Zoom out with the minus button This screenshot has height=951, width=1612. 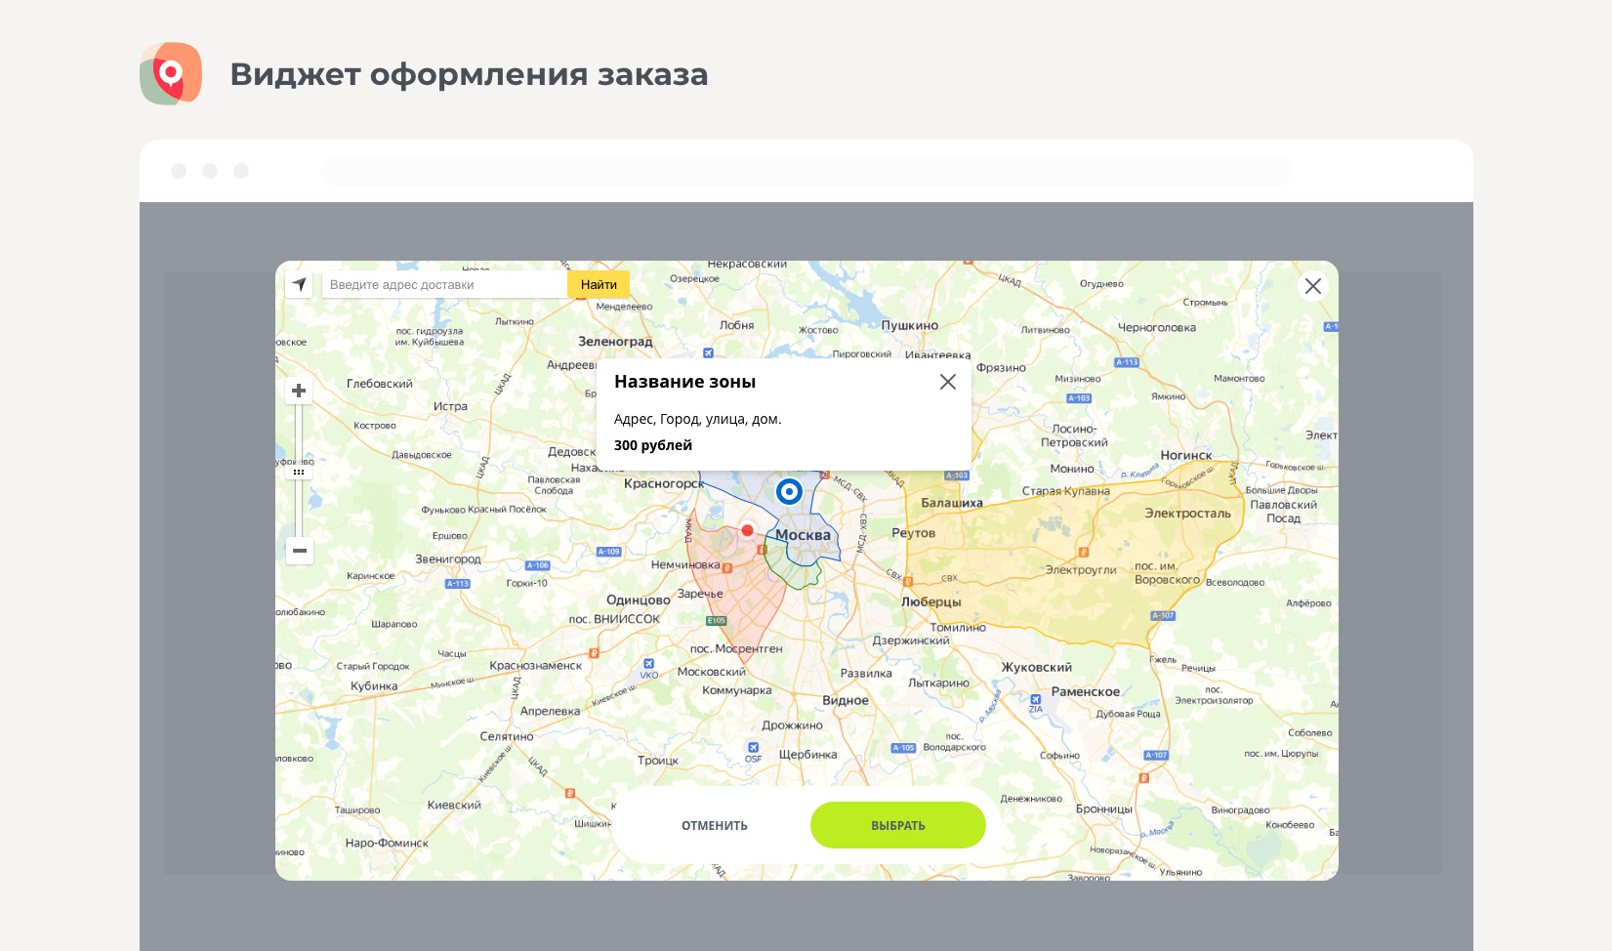[x=299, y=551]
